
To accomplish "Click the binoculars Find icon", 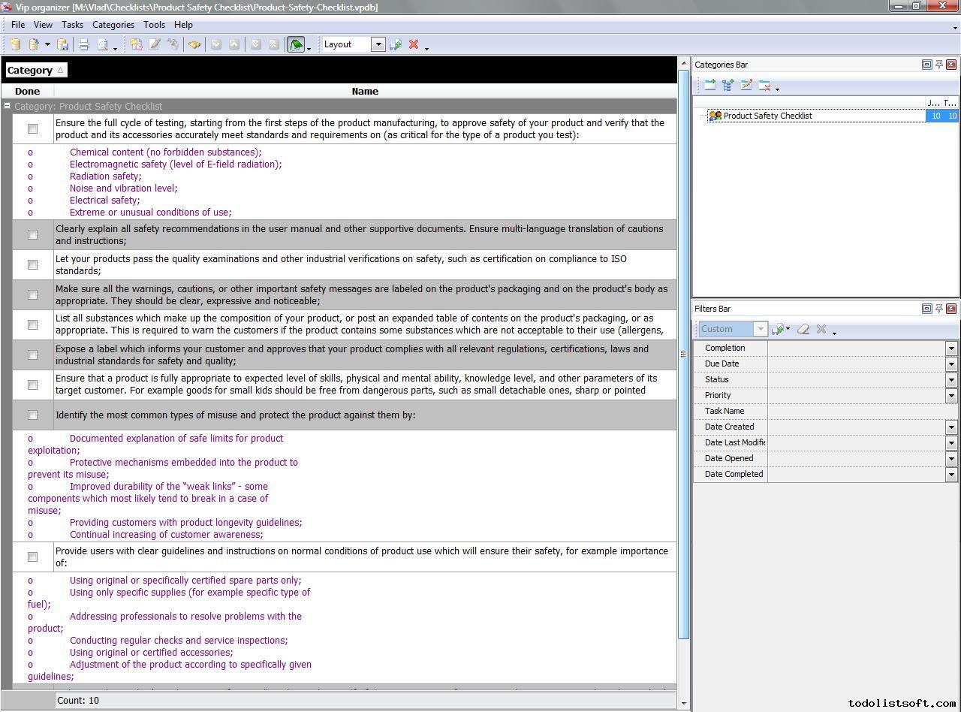I will click(194, 44).
